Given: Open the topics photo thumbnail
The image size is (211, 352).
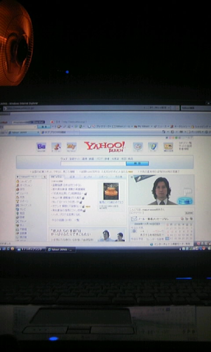Looking at the screenshot, I should pos(111,191).
